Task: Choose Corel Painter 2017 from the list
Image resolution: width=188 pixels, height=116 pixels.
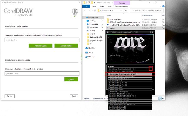Action: (130, 87)
